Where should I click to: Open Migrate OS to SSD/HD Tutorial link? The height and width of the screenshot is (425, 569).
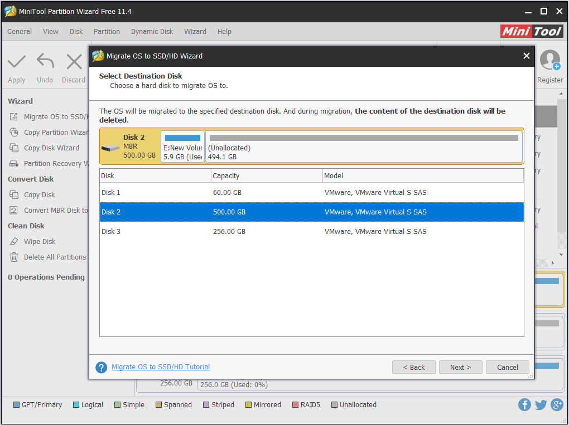(161, 367)
